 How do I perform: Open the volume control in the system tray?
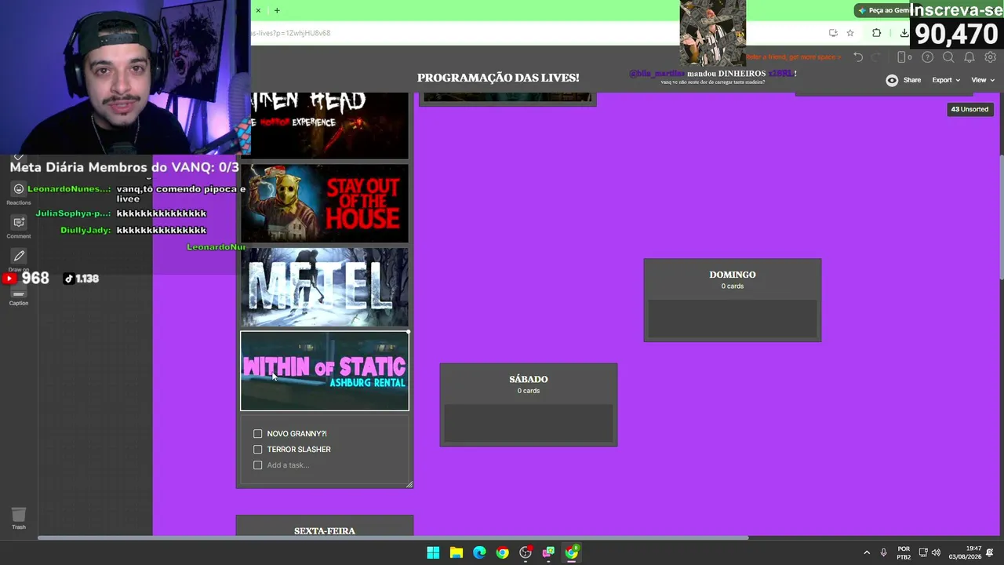(x=936, y=552)
